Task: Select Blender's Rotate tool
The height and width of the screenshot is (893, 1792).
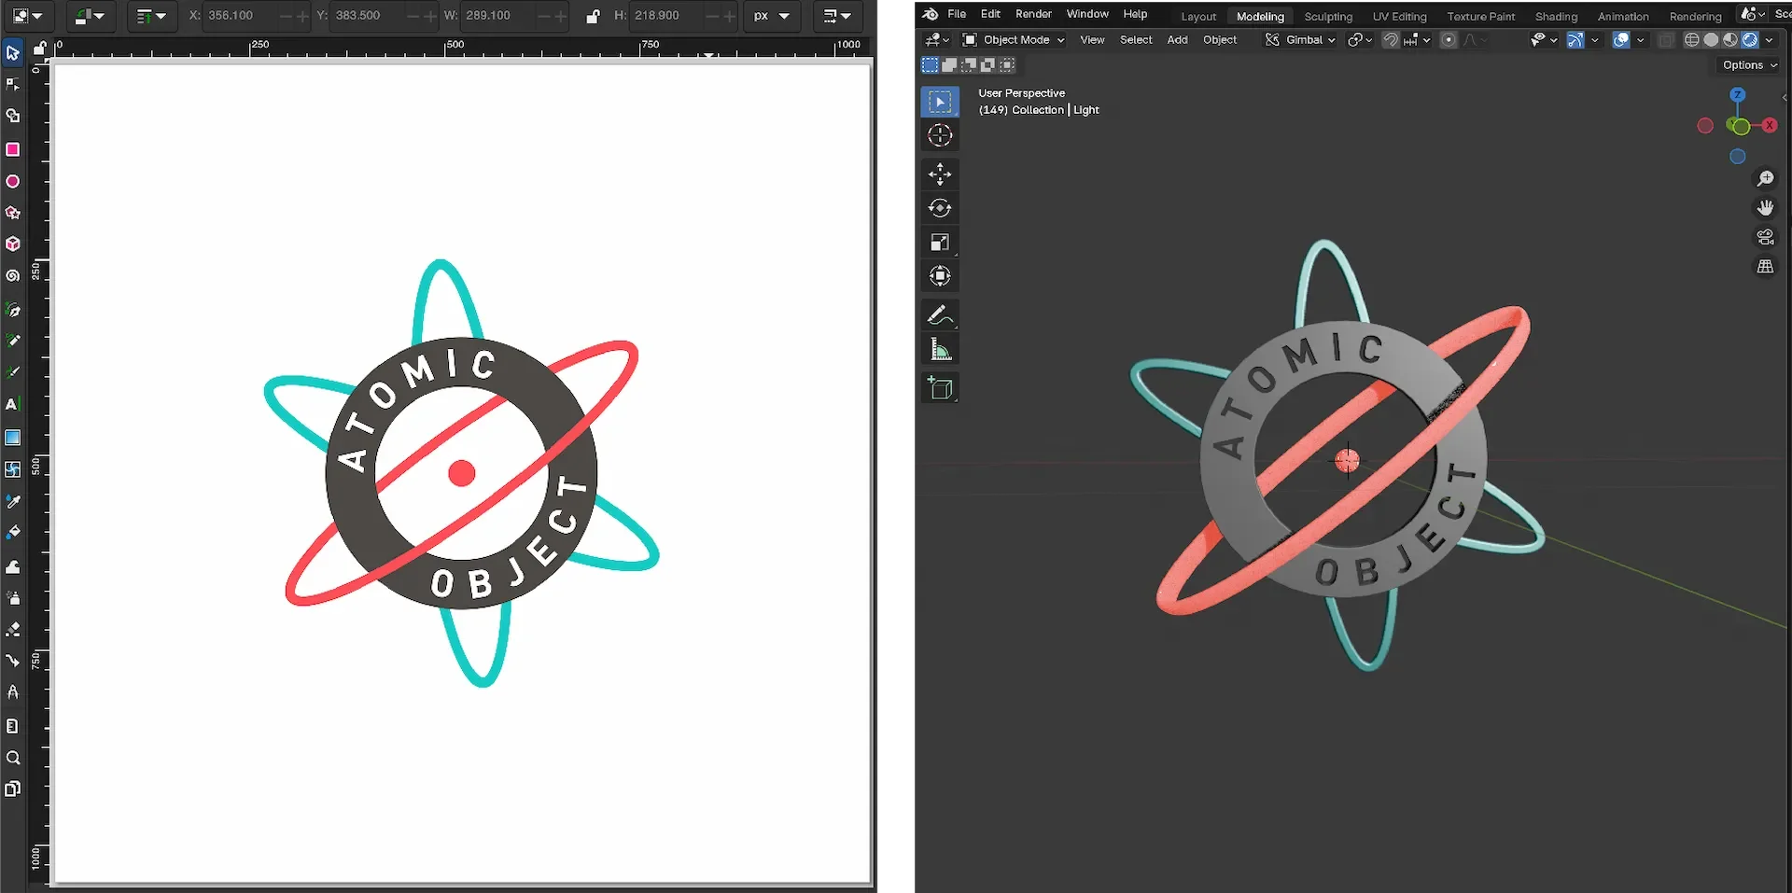Action: coord(940,208)
